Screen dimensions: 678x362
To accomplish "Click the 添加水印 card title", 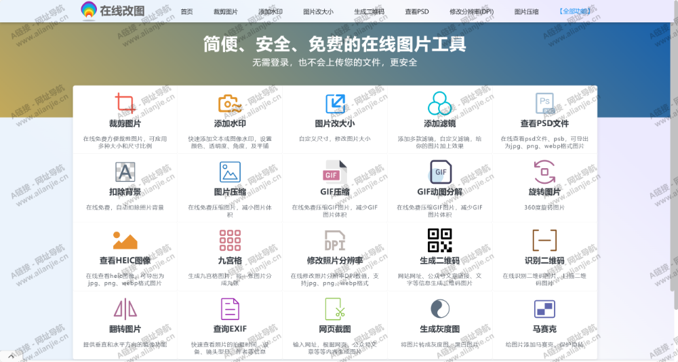I will (230, 123).
